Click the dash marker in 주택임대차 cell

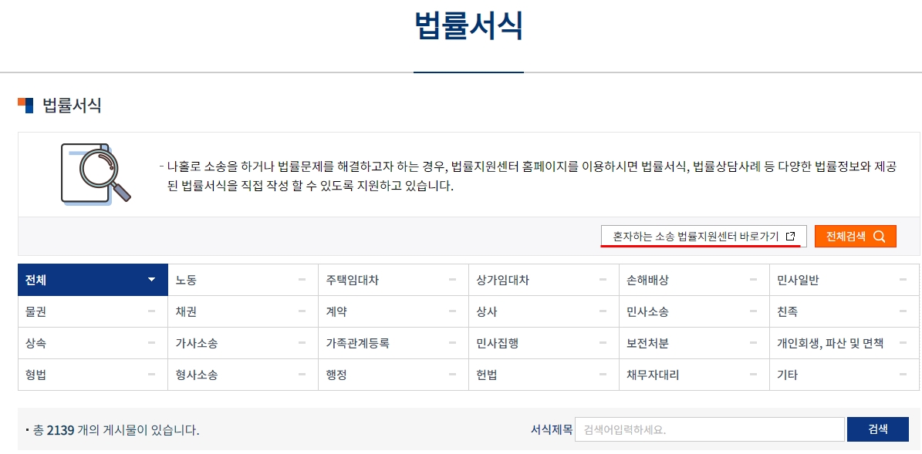pos(453,280)
